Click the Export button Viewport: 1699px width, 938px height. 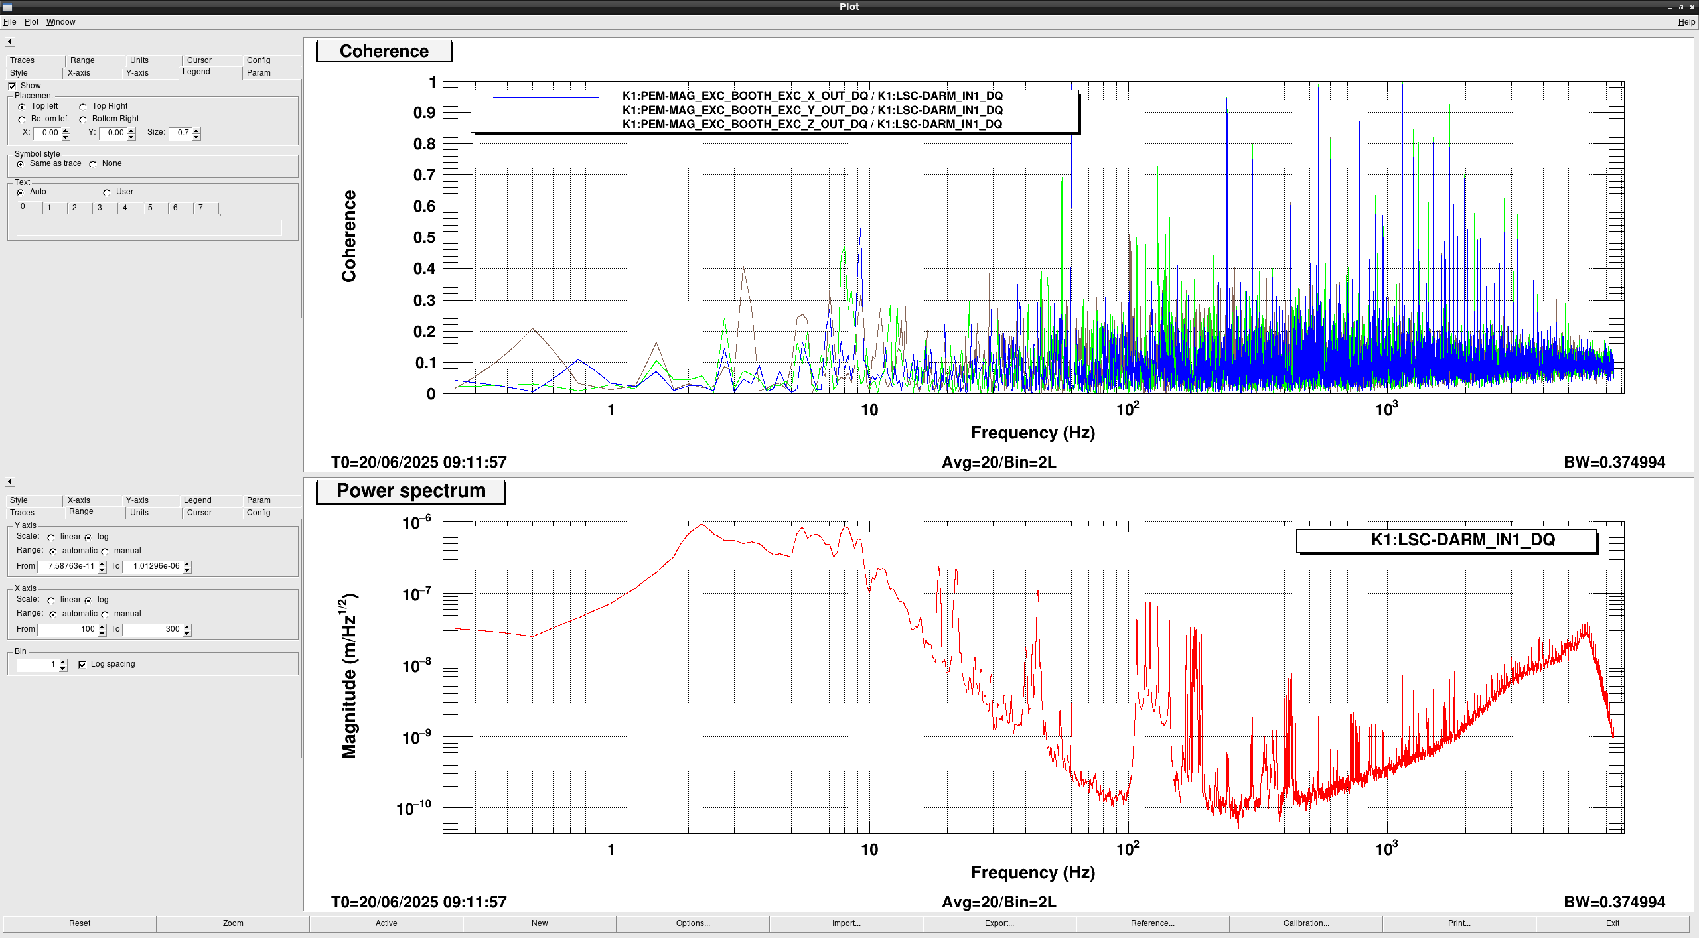(999, 923)
